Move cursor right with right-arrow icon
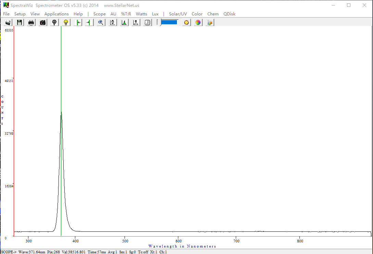This screenshot has height=254, width=373. click(x=89, y=23)
